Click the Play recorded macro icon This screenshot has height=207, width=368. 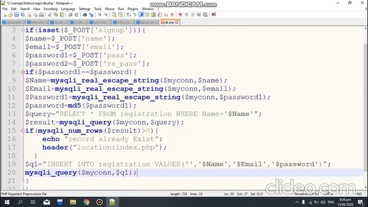193,14
